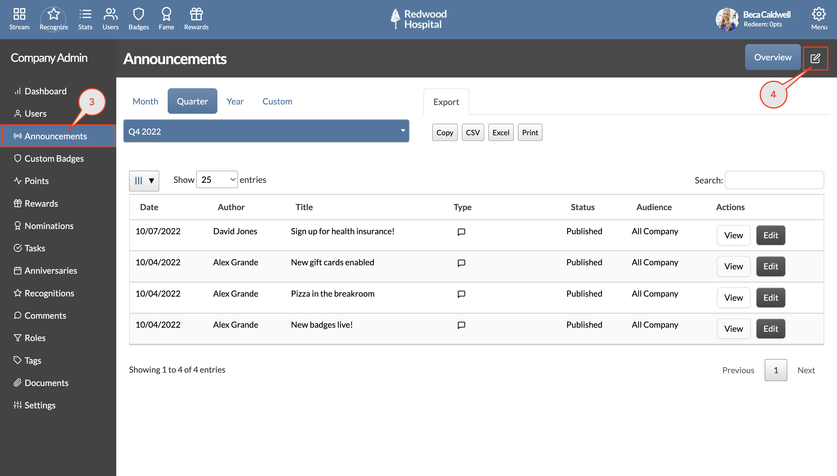
Task: Select the Quarter time filter
Action: pos(192,101)
